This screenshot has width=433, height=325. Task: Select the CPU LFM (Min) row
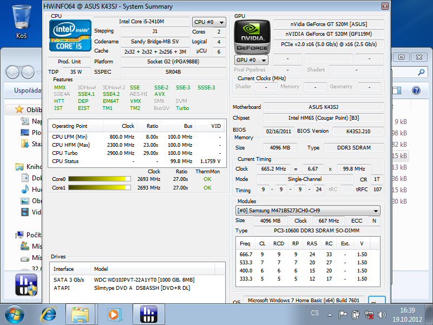click(137, 137)
